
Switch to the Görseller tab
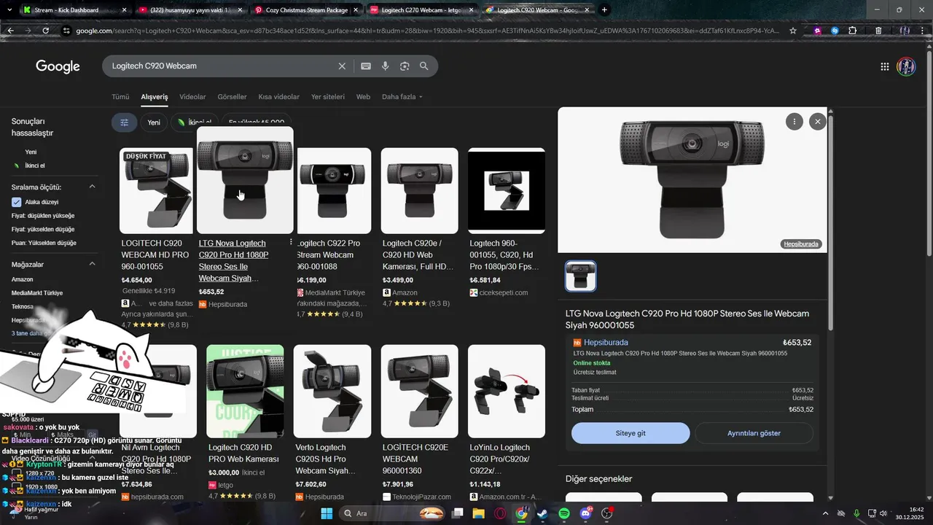[x=232, y=97]
